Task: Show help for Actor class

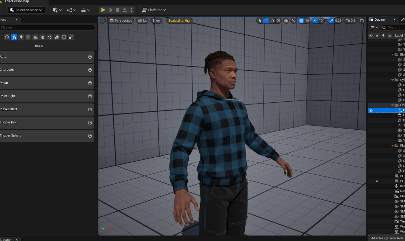Action: tap(90, 57)
